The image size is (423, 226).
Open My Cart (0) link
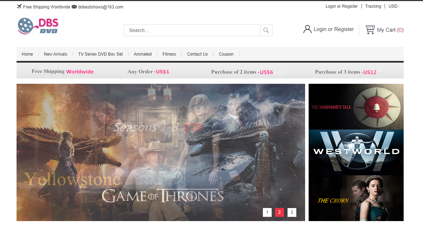[x=390, y=30]
